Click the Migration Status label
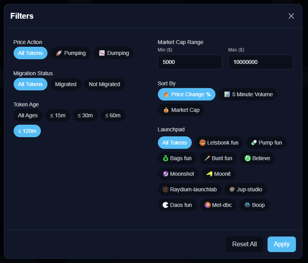 (33, 73)
